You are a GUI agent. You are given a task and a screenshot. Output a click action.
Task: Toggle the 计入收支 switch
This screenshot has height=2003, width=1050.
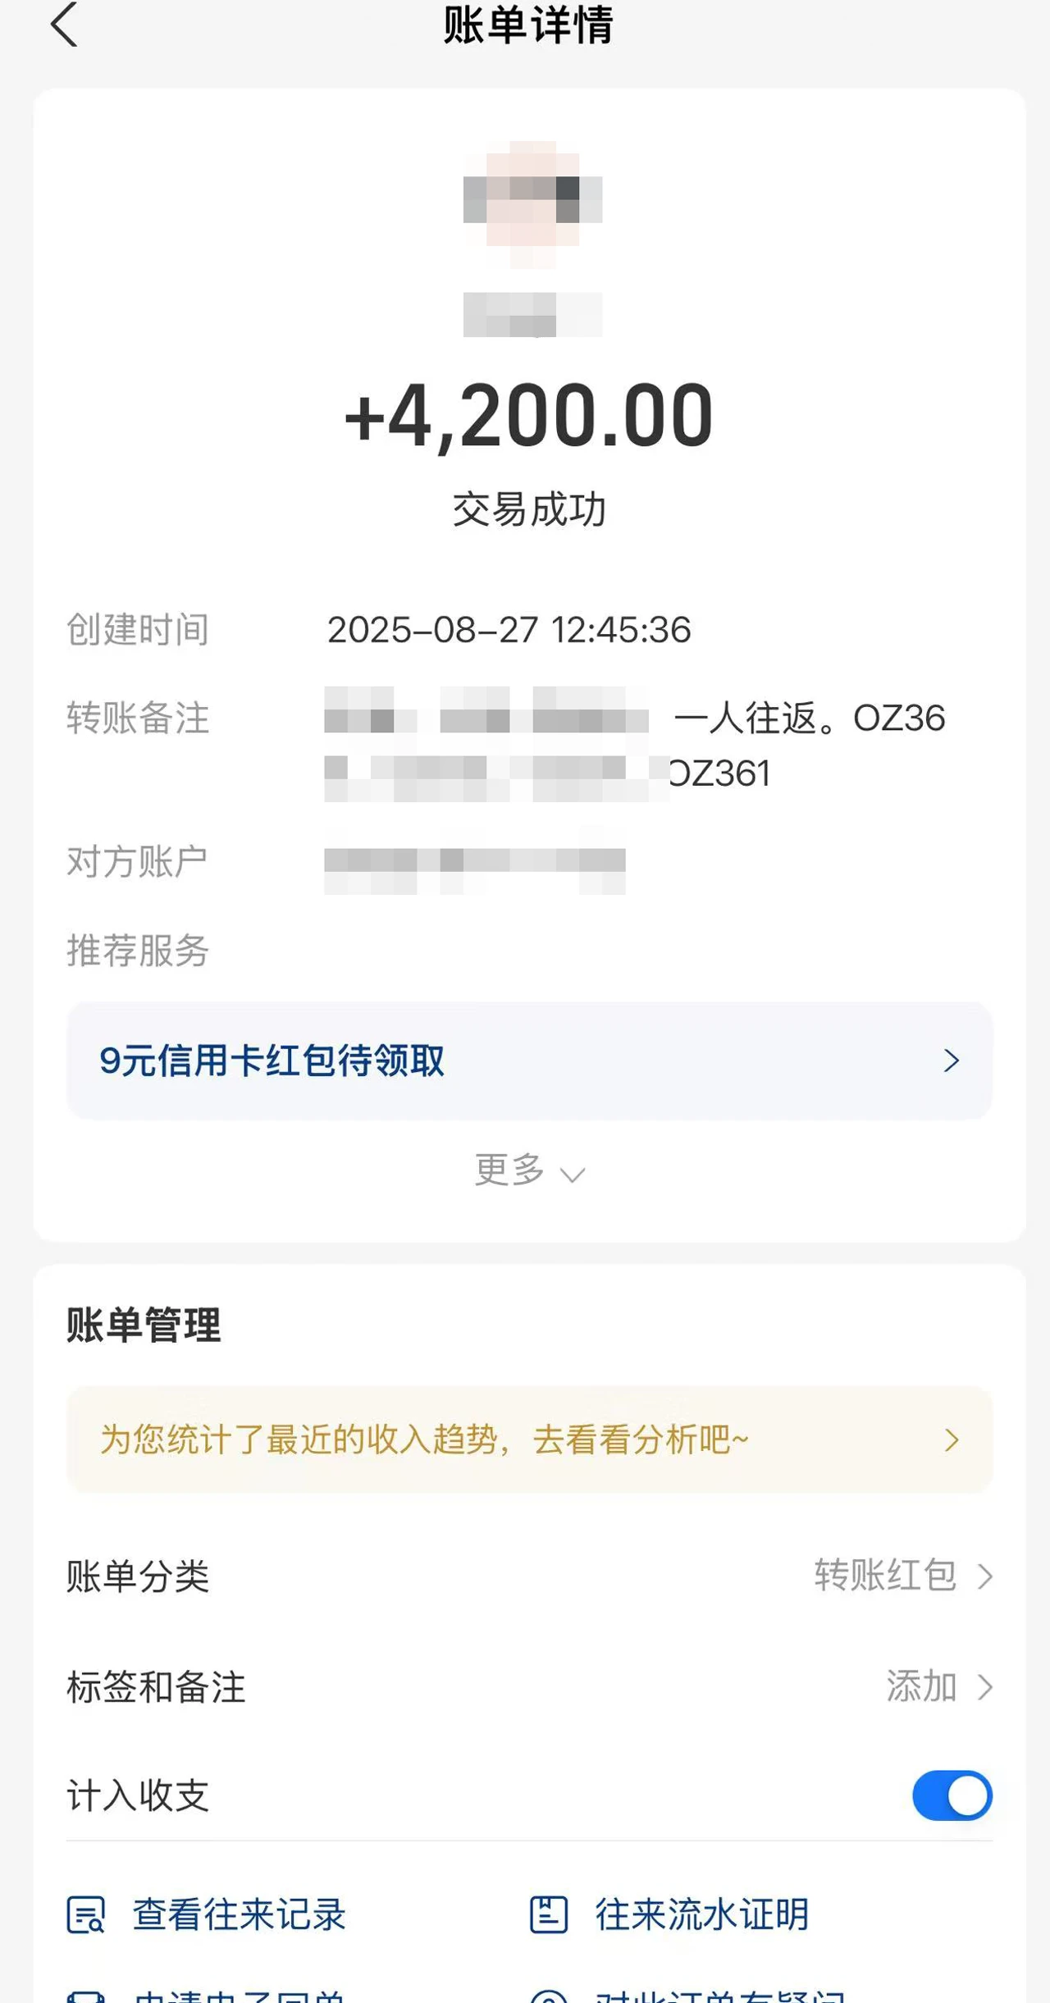[952, 1795]
